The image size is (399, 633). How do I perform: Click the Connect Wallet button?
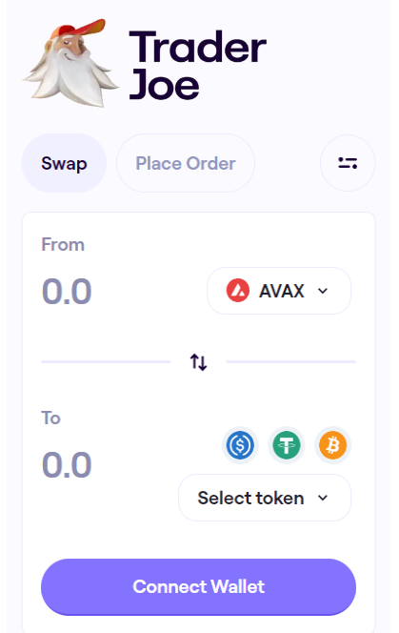[x=198, y=587]
